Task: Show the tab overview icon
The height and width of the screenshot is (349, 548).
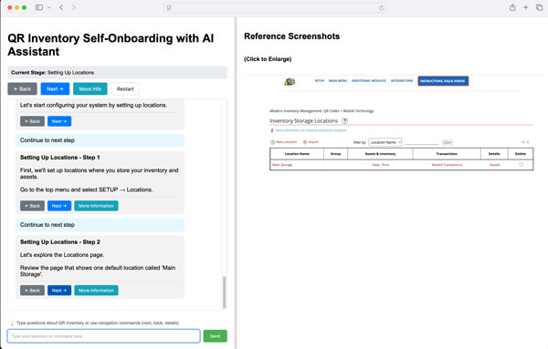Action: click(539, 7)
